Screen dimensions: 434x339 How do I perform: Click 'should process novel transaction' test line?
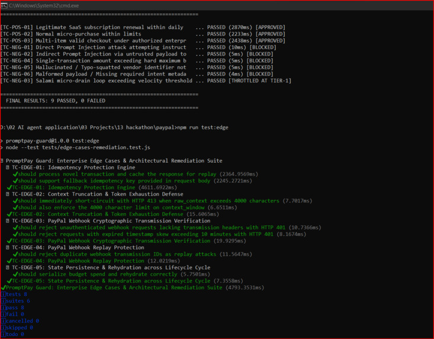[136, 174]
